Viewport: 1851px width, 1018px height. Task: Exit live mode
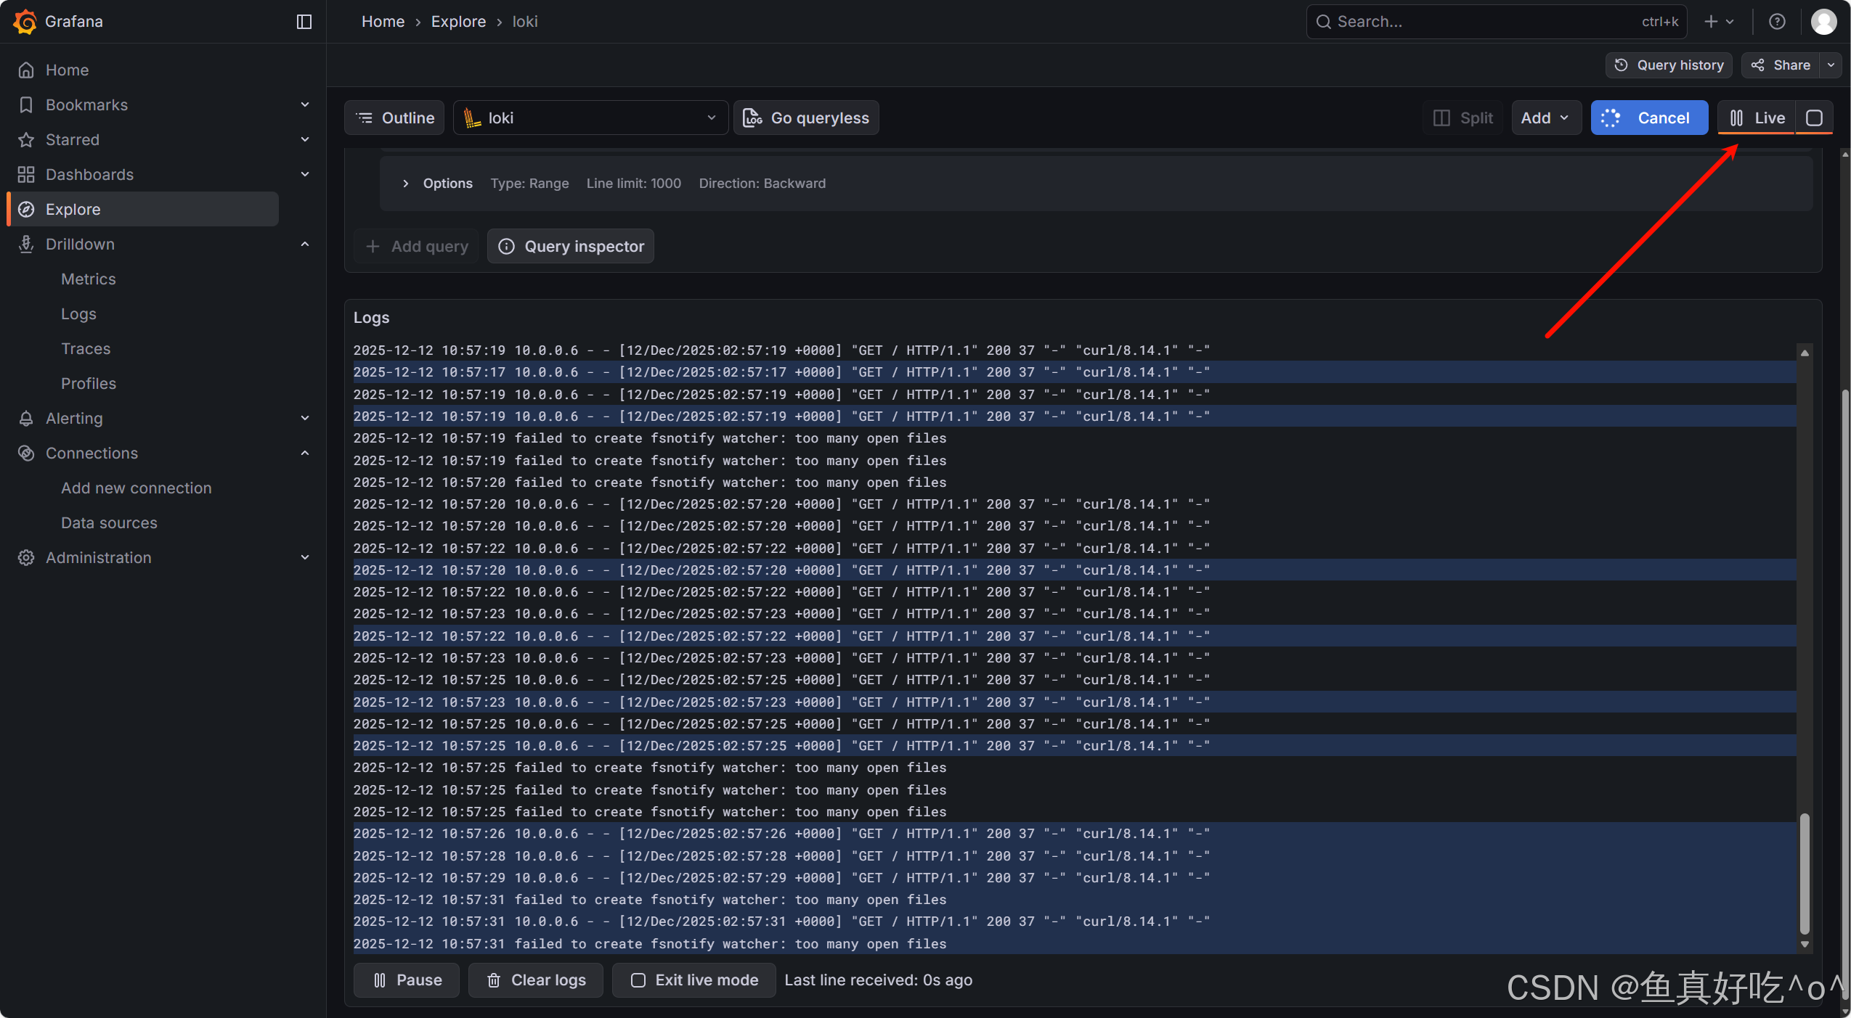[694, 980]
